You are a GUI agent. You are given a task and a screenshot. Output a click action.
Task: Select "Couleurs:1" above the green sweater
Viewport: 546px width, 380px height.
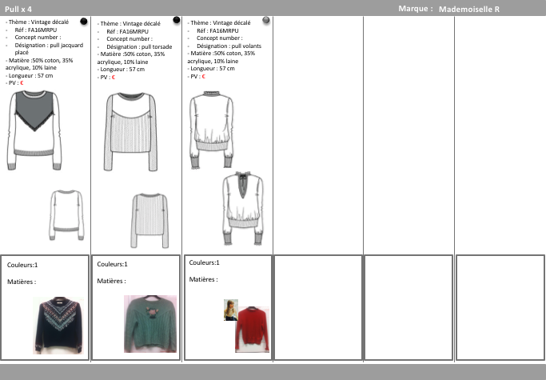[112, 264]
